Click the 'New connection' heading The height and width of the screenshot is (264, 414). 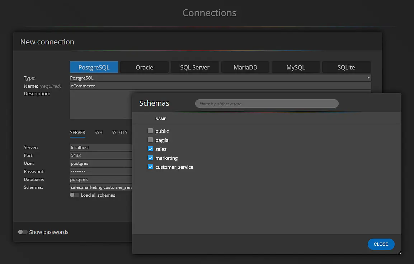tap(47, 42)
